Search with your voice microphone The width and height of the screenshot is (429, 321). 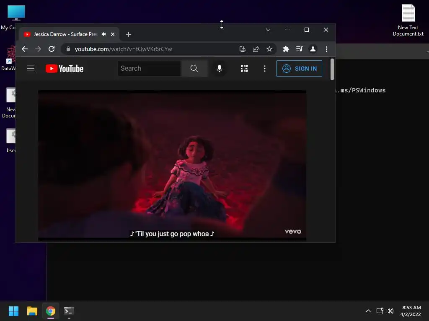[220, 69]
